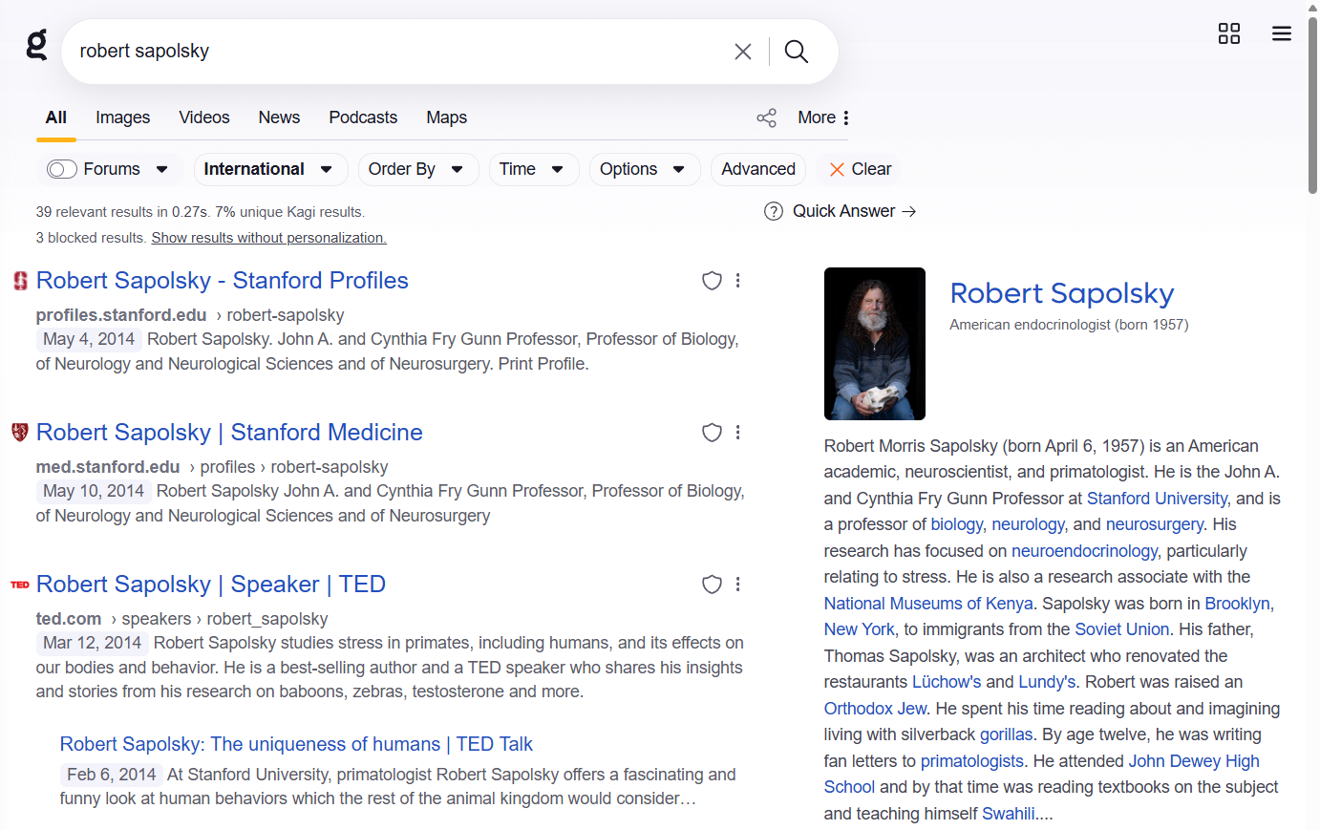The height and width of the screenshot is (830, 1320).
Task: Click Robert Sapolsky portrait thumbnail
Action: (x=874, y=344)
